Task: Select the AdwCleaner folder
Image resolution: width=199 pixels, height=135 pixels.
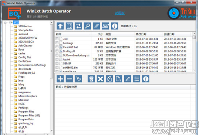Action: (x=25, y=46)
